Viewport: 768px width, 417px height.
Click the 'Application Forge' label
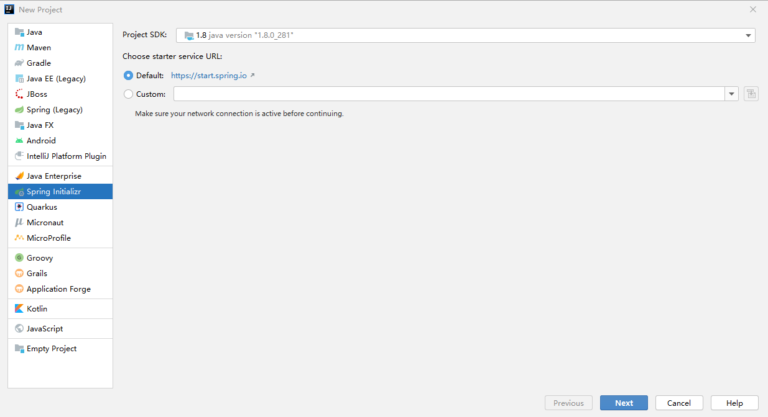click(x=58, y=289)
